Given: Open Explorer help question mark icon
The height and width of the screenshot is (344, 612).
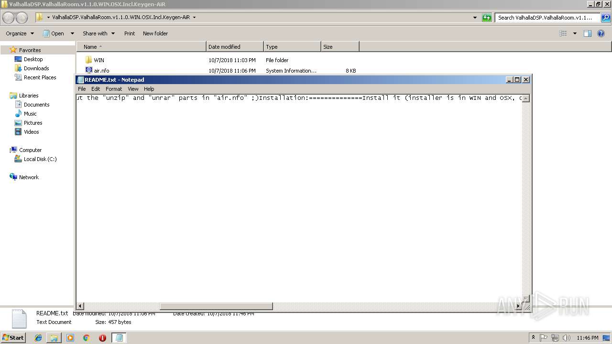Looking at the screenshot, I should (601, 33).
